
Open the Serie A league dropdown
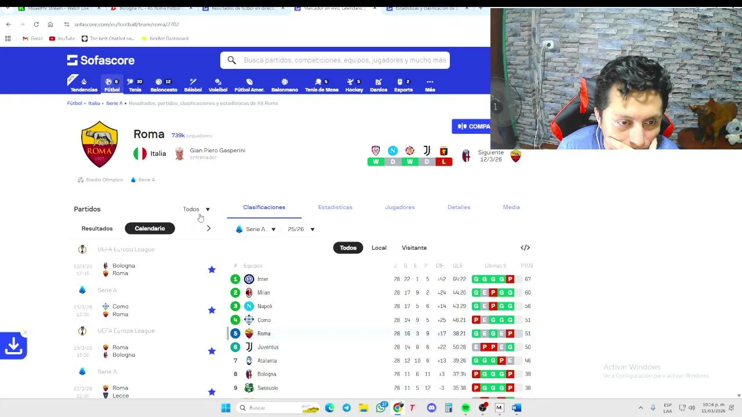point(256,229)
